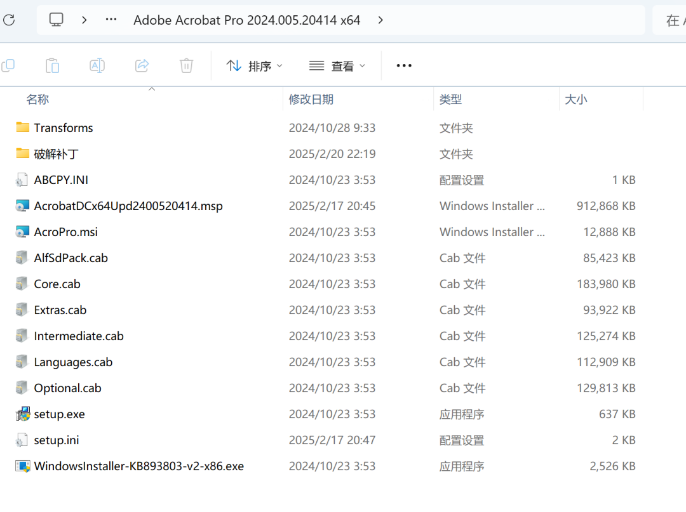Select the Extras.cab file name

pyautogui.click(x=60, y=310)
